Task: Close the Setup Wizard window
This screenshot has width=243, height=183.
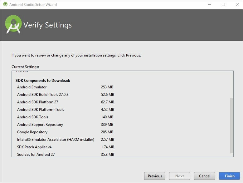Action: 238,4
